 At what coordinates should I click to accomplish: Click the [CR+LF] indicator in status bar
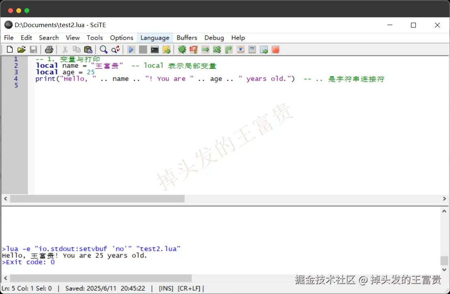pos(189,288)
